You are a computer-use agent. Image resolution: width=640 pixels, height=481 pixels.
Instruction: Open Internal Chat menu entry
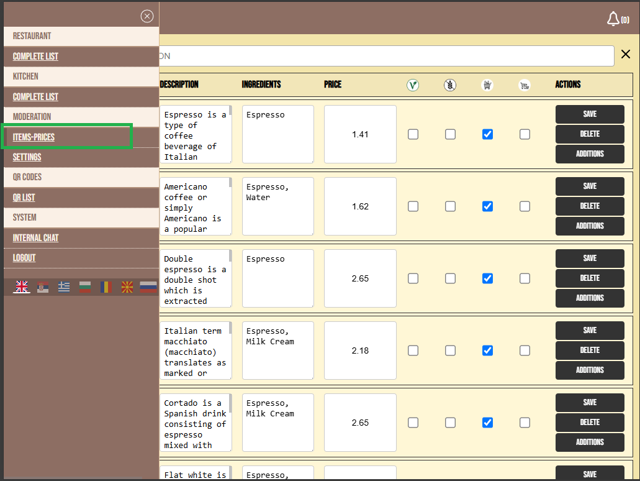click(x=35, y=238)
